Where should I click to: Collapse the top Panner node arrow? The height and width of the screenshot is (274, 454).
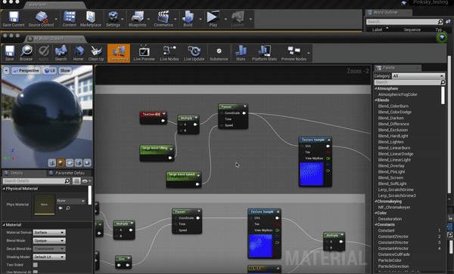click(x=245, y=106)
